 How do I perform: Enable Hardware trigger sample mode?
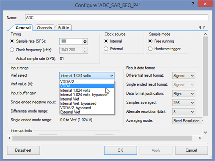coord(150,49)
